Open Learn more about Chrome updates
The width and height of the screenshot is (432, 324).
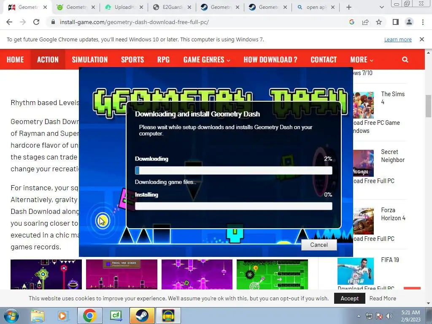tap(398, 39)
